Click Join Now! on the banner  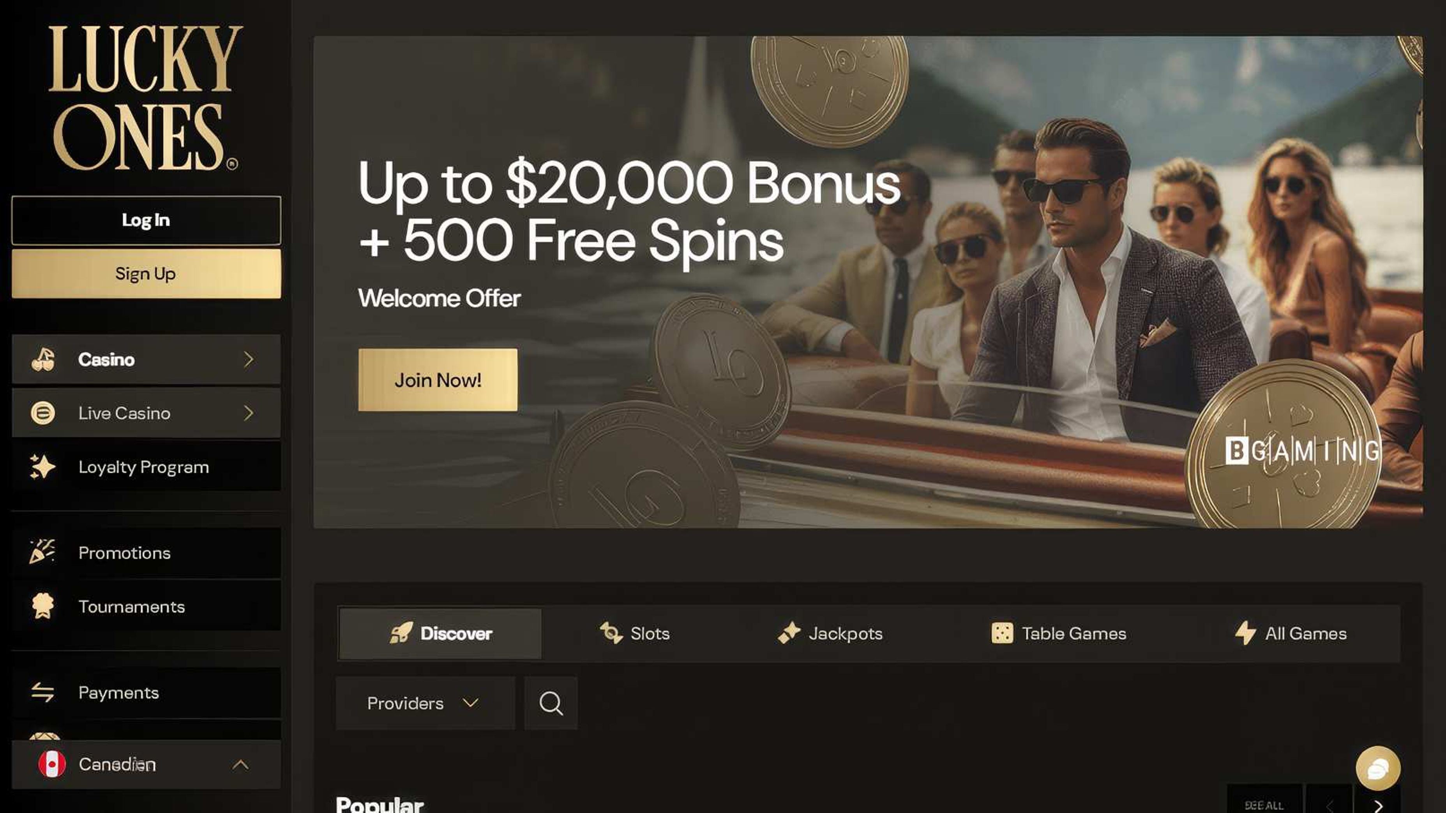pyautogui.click(x=438, y=380)
